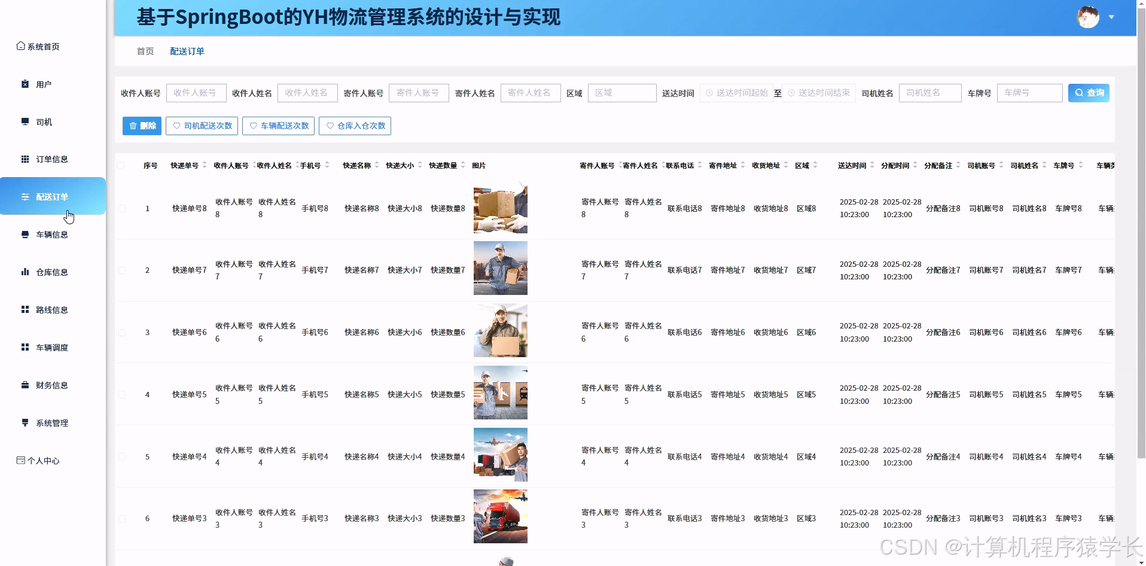1146x566 pixels.
Task: Open 财务信息 via its sidebar icon
Action: 25,385
